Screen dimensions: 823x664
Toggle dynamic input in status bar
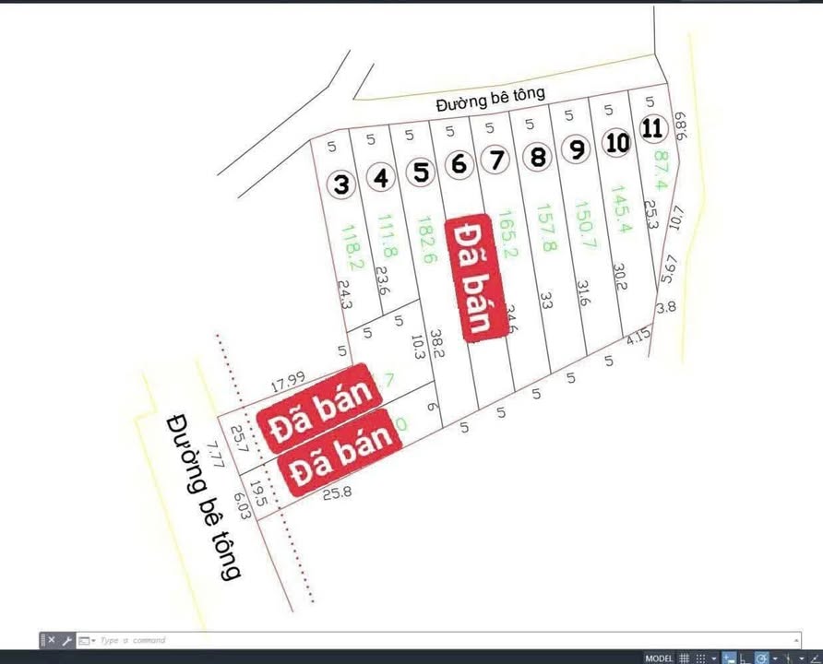[x=728, y=658]
